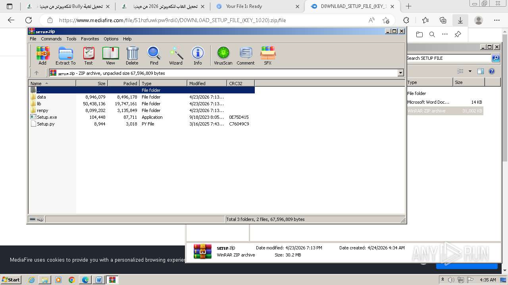The width and height of the screenshot is (508, 285).
Task: Click the Edge profile avatar
Action: (x=479, y=20)
